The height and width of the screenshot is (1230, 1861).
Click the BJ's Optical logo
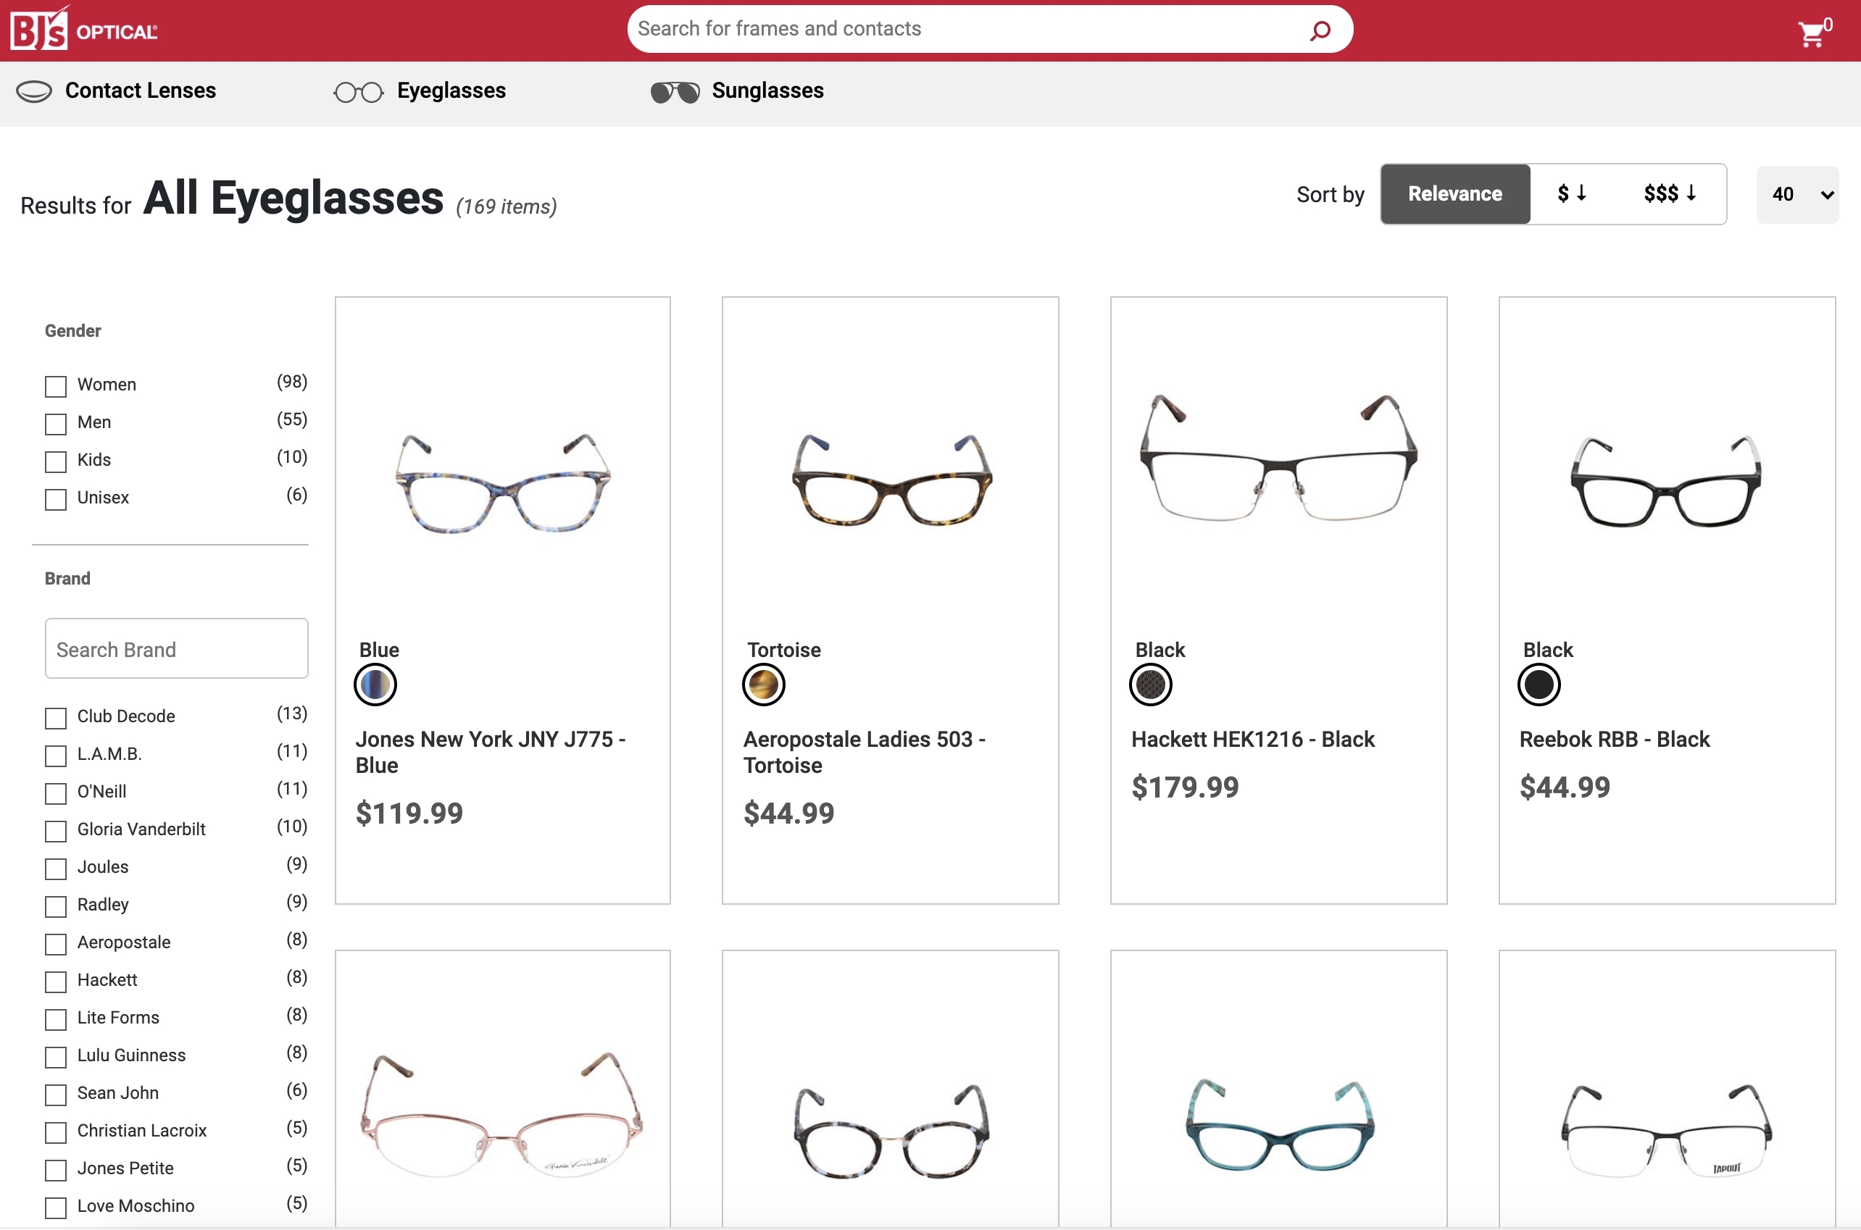point(83,30)
